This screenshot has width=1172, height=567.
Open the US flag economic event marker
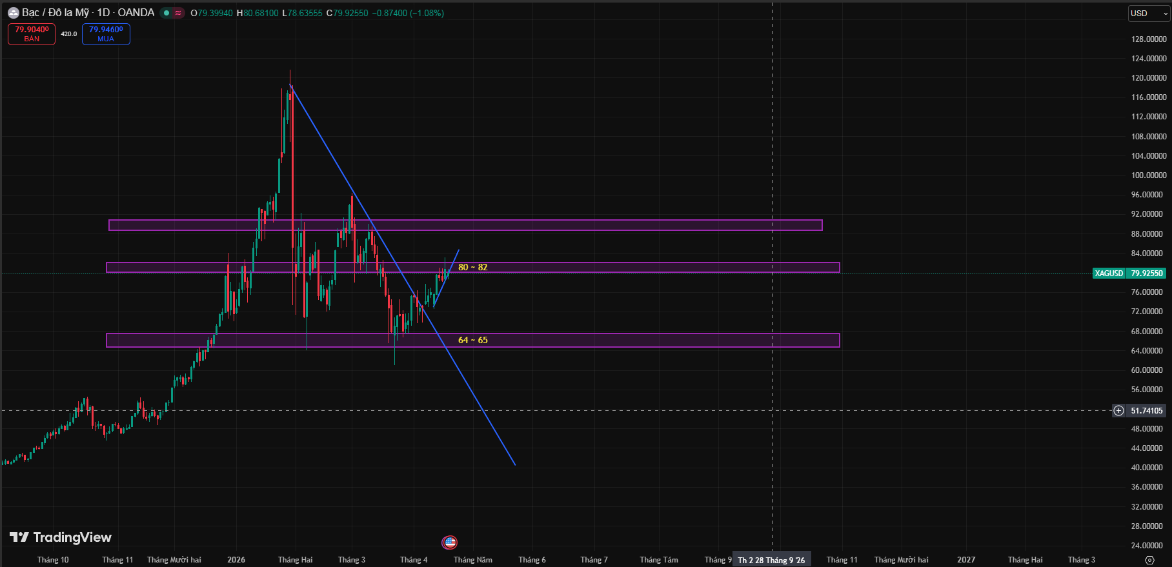pyautogui.click(x=450, y=542)
